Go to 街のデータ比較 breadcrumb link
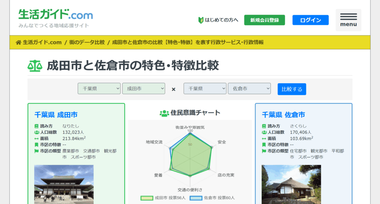Screen dimensions: 380x204 point(87,42)
